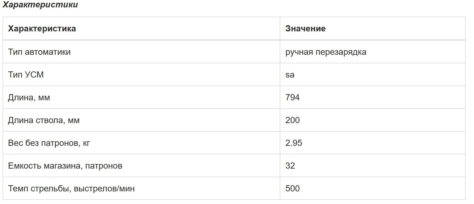
Task: Select the 'Значение' column header
Action: tap(305, 29)
